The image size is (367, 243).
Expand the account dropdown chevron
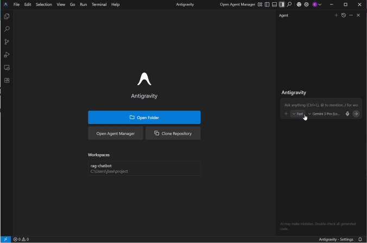tap(320, 4)
